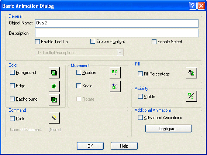The image size is (207, 155).
Task: Click the Object Name text field
Action: pos(117,23)
